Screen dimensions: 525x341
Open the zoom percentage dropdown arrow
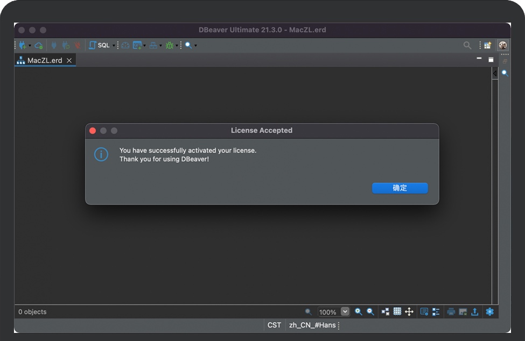[345, 311]
